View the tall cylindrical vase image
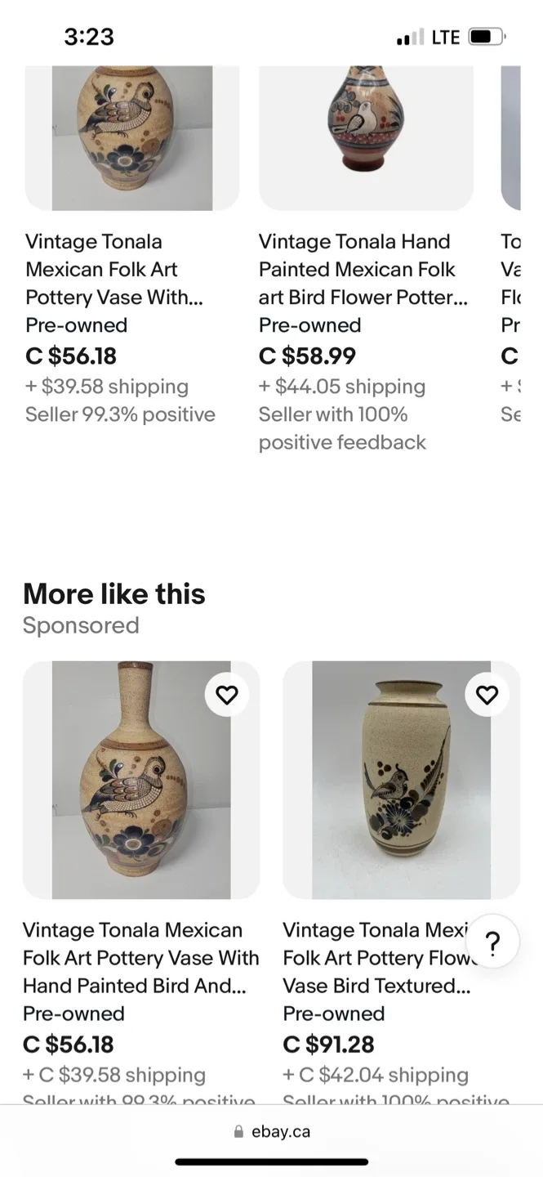The image size is (543, 1177). (x=401, y=780)
